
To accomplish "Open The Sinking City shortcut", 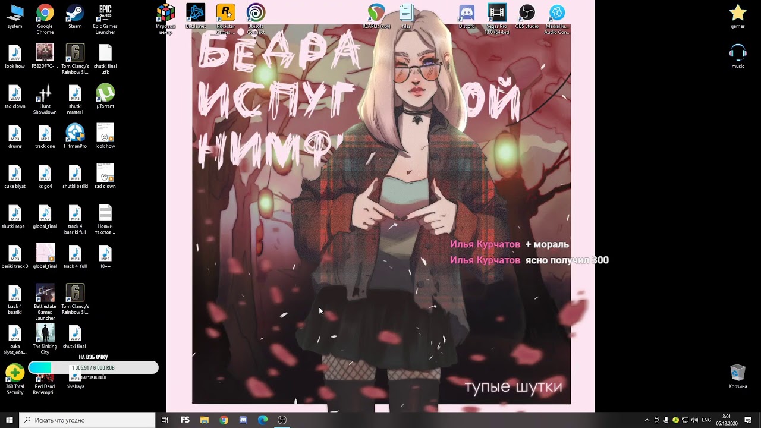I will point(45,339).
